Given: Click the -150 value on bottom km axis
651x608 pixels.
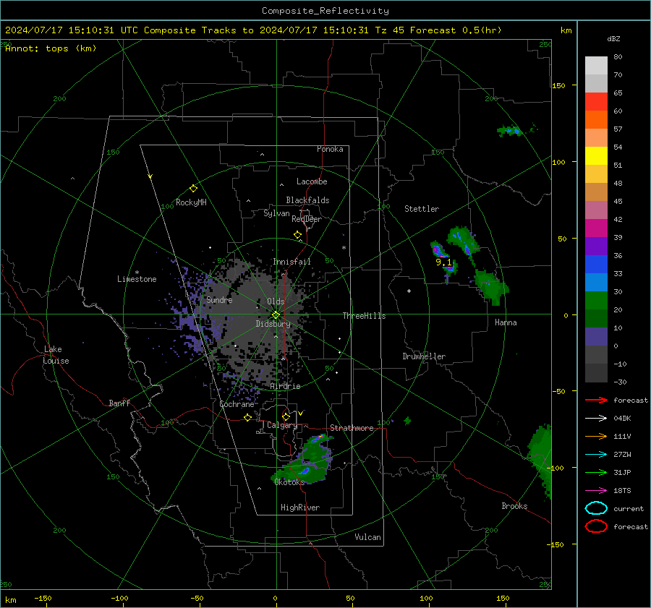Looking at the screenshot, I should click(x=43, y=599).
